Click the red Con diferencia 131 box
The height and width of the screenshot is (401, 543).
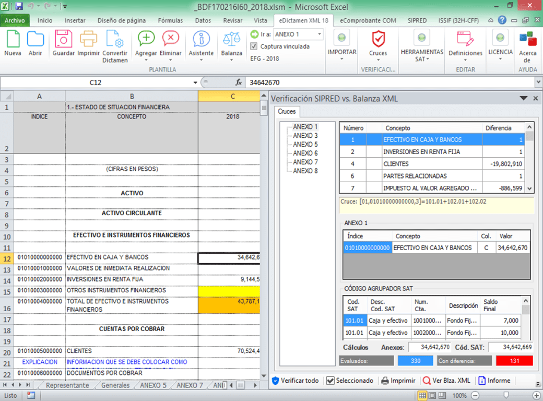pyautogui.click(x=514, y=360)
